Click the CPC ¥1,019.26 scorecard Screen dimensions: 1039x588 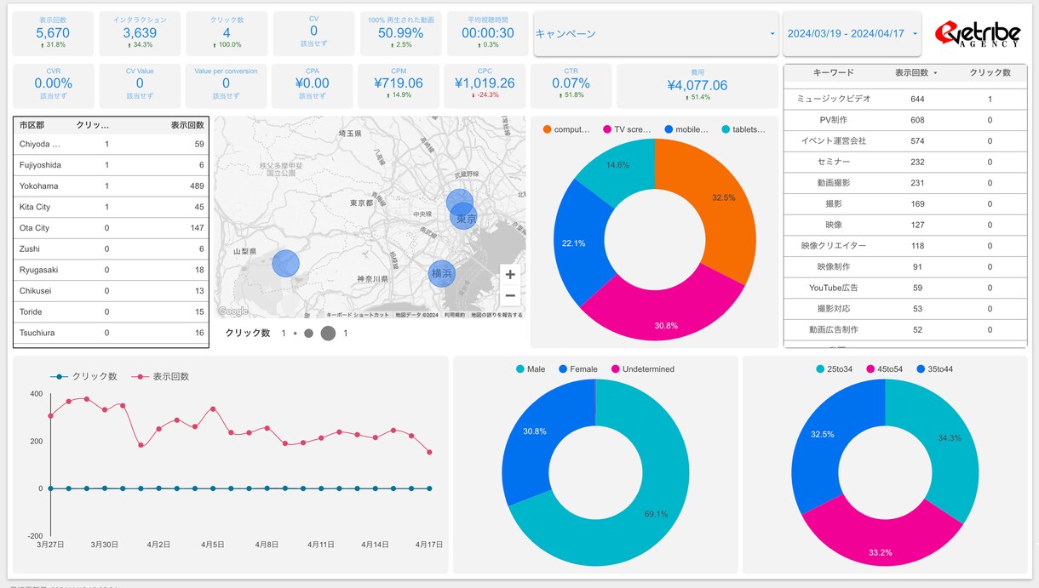coord(485,86)
